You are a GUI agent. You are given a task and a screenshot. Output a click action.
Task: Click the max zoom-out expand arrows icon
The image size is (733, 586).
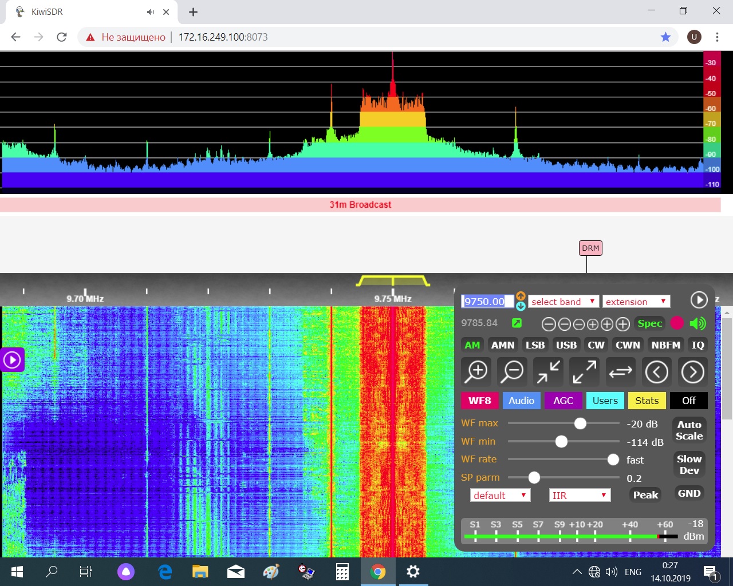pos(585,372)
